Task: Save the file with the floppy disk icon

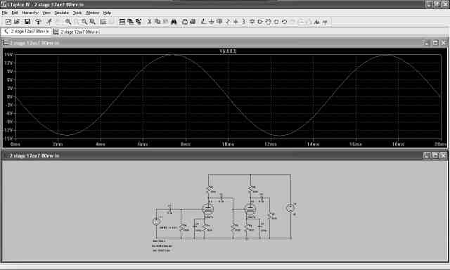Action: coord(27,22)
